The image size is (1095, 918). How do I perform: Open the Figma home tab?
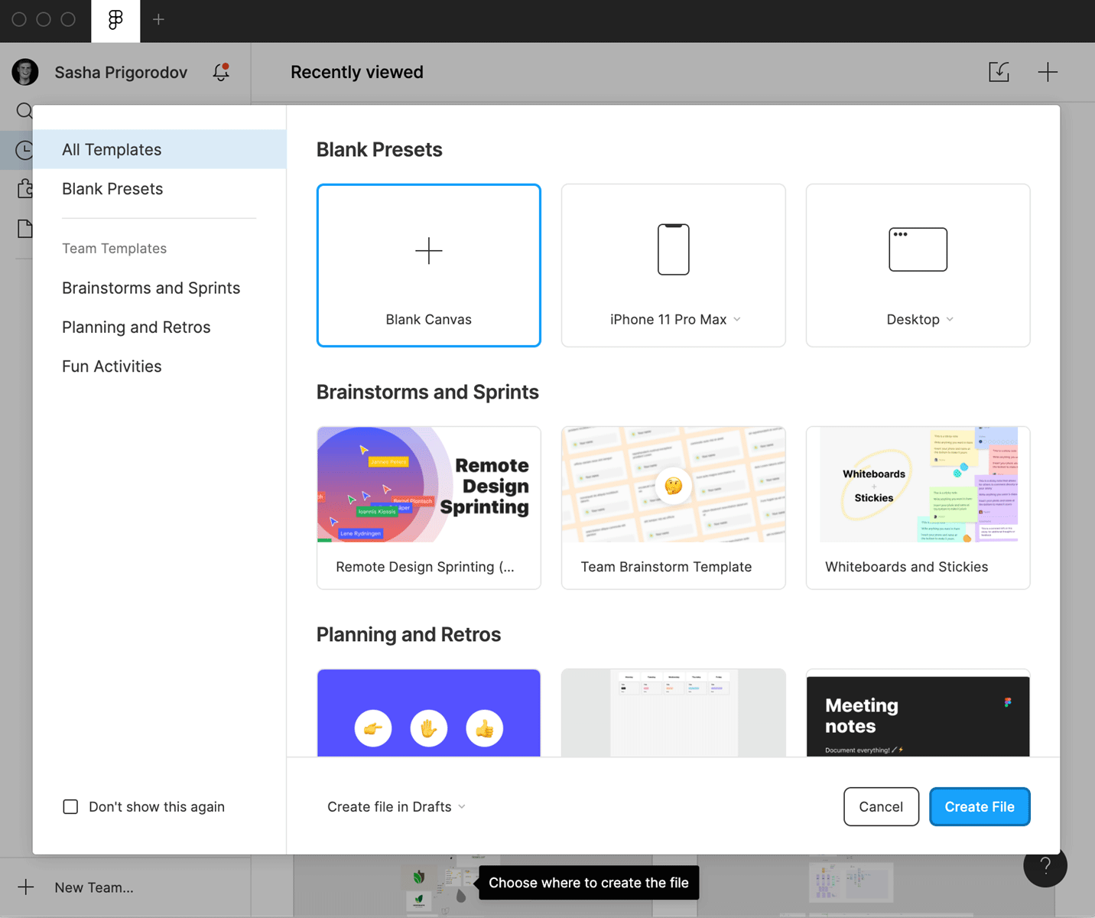(x=115, y=20)
